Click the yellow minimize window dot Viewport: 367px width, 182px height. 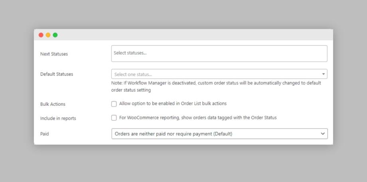click(x=48, y=35)
